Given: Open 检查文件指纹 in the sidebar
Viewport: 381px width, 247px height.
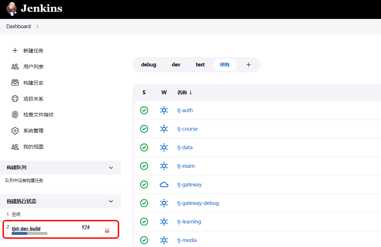Looking at the screenshot, I should (x=39, y=115).
